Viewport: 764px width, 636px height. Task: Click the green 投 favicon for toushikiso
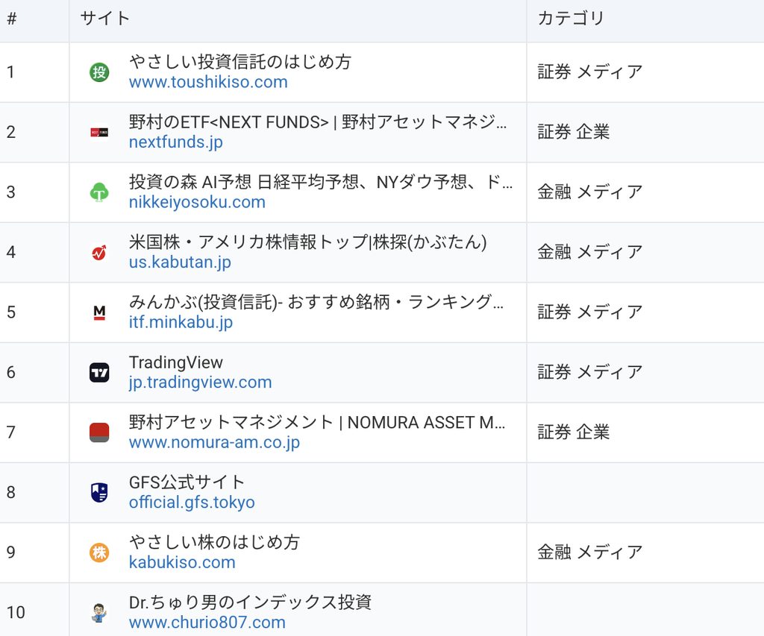click(x=99, y=72)
